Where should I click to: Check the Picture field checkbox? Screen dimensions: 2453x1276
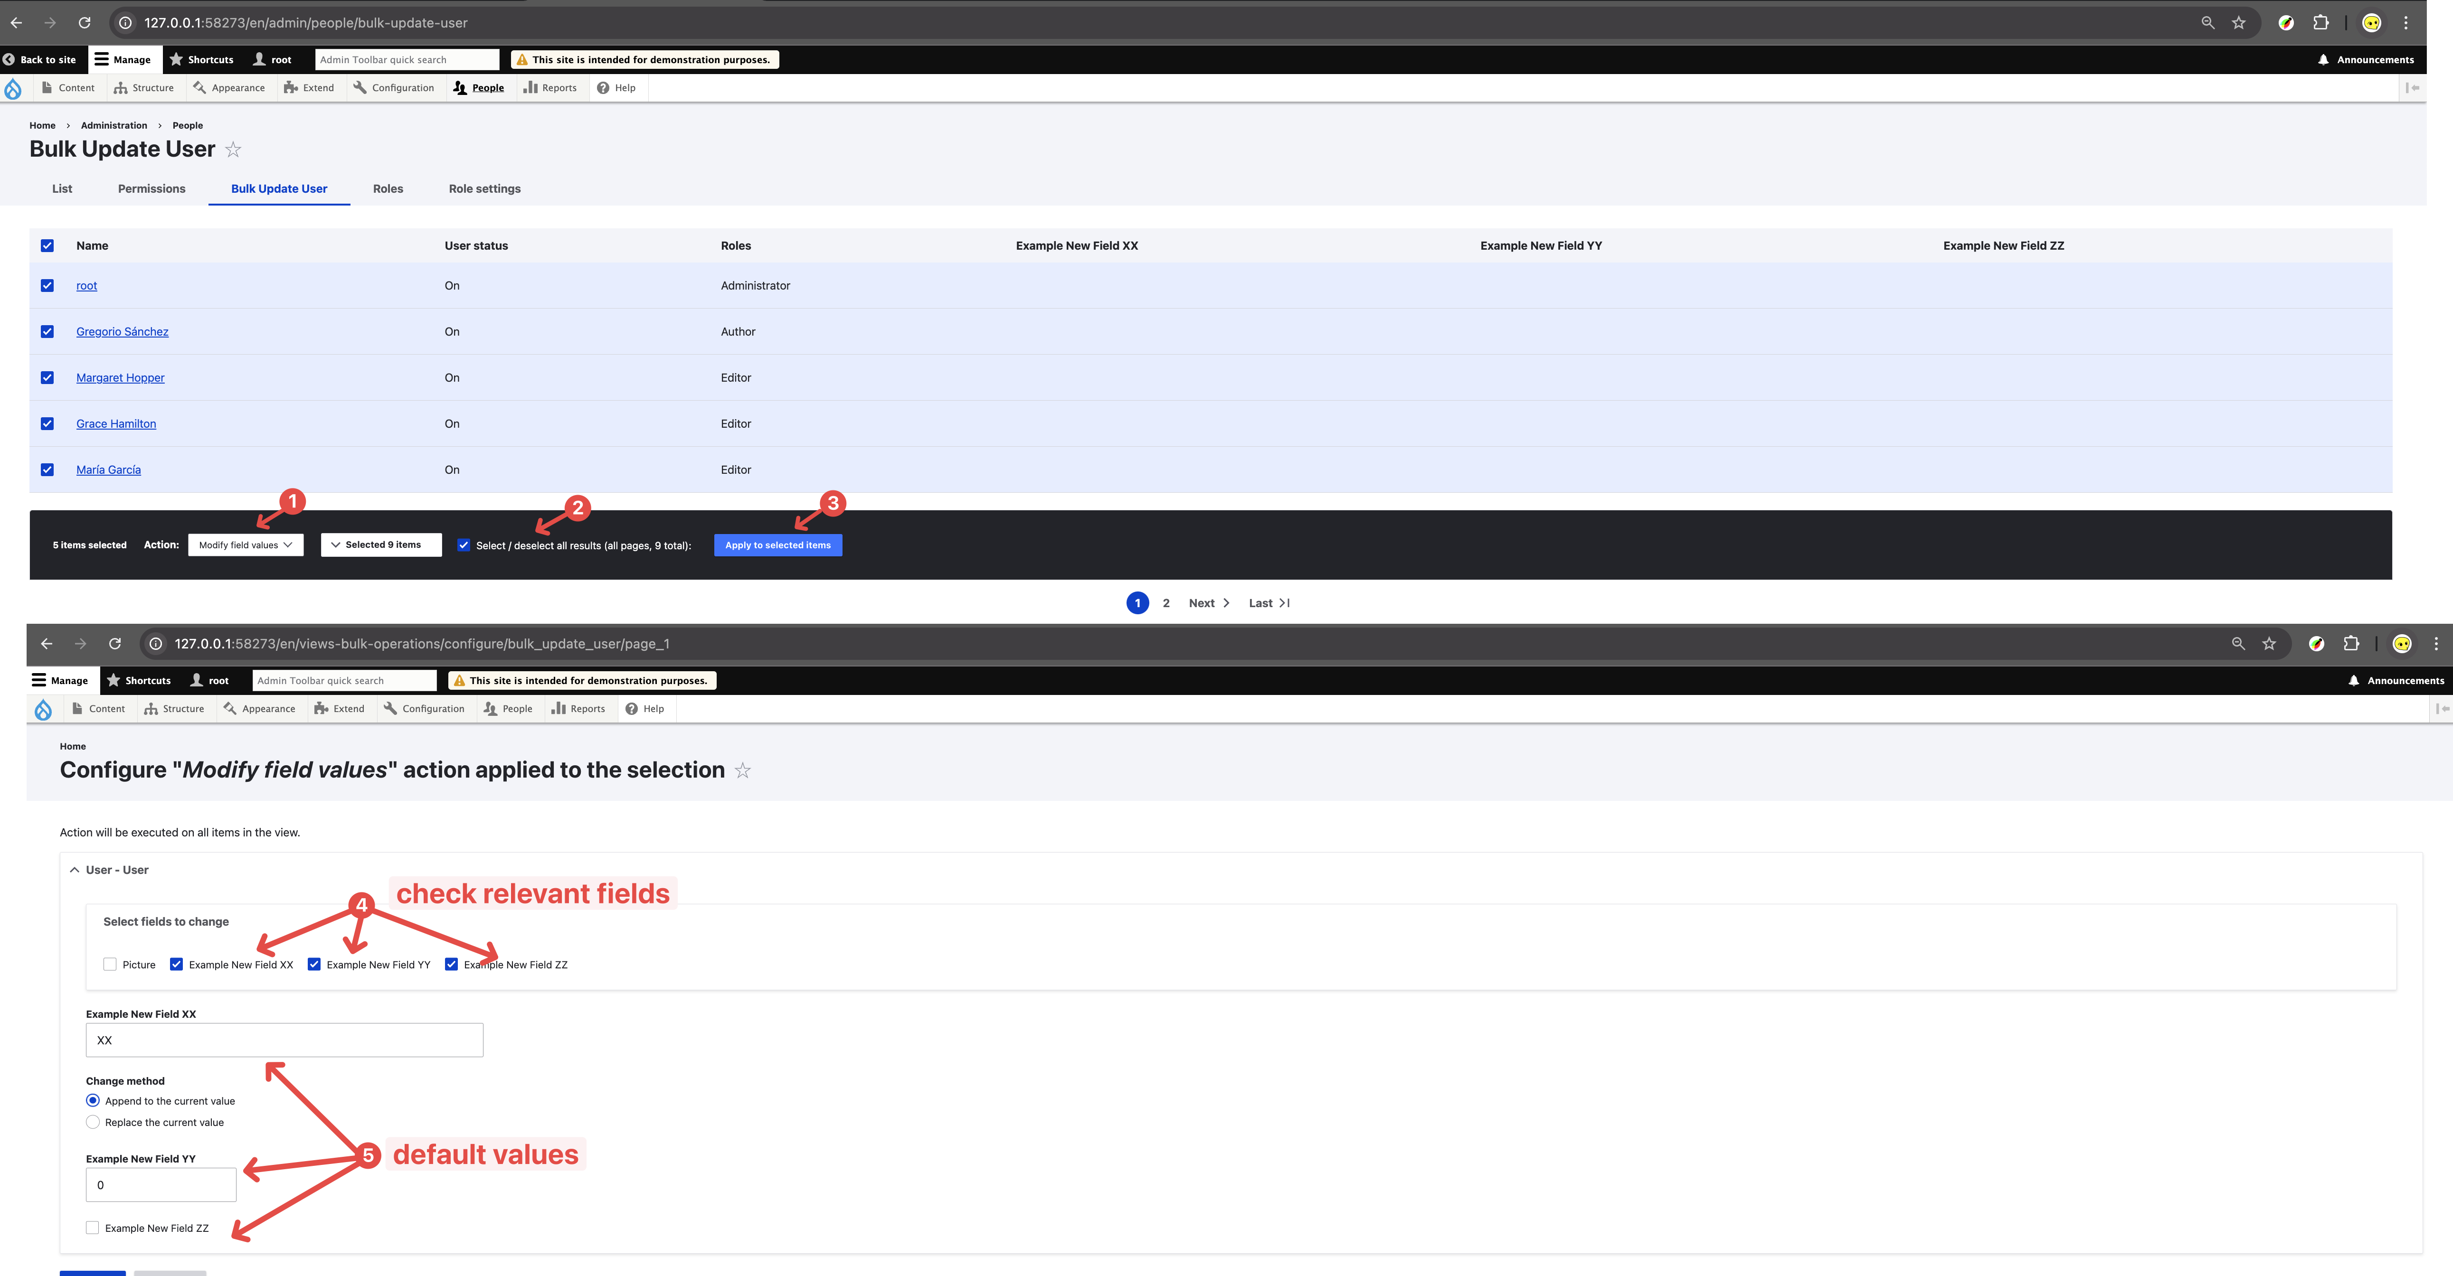click(x=111, y=964)
